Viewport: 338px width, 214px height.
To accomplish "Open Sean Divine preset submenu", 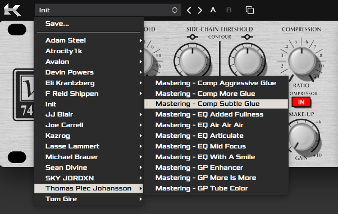I will 89,168.
